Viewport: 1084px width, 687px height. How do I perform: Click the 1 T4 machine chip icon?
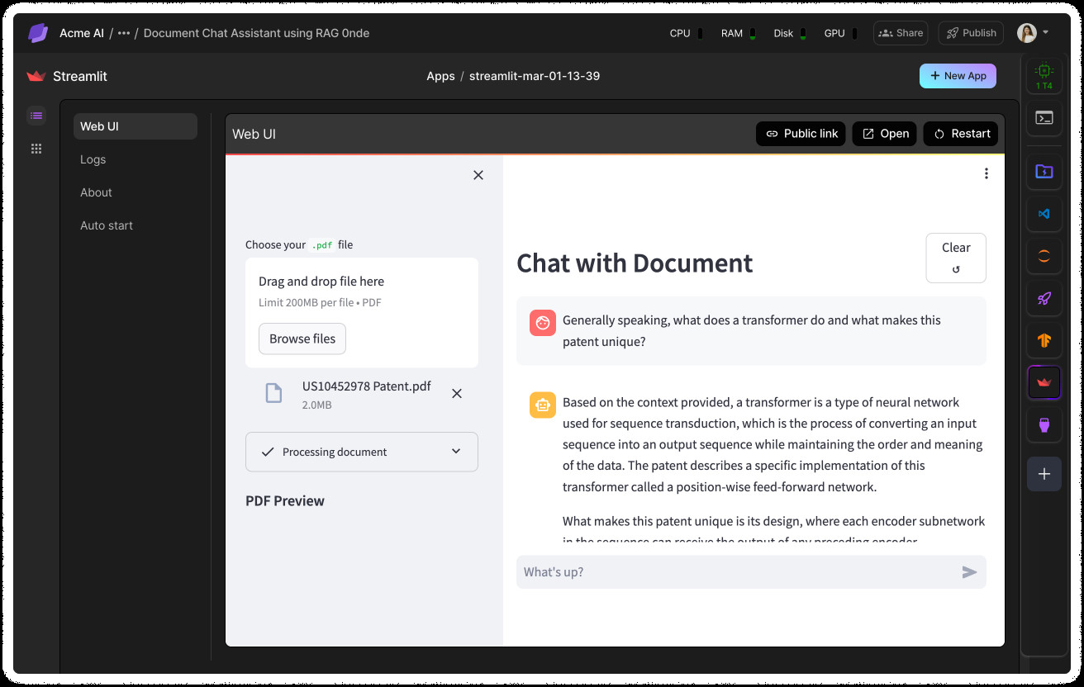1044,75
